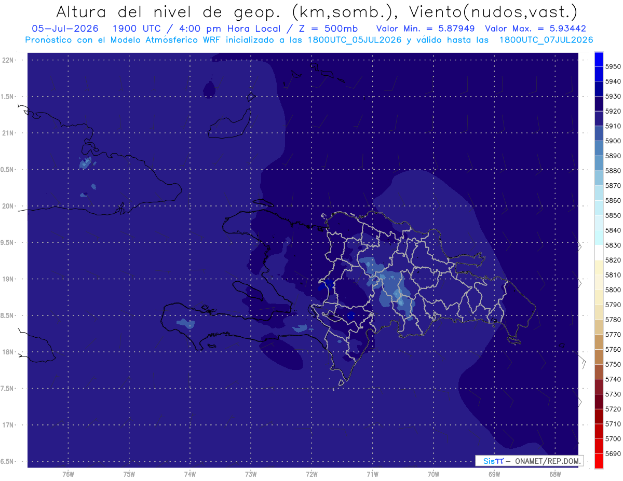Image resolution: width=623 pixels, height=481 pixels.
Task: Click the legend value '5930'
Action: (x=613, y=96)
